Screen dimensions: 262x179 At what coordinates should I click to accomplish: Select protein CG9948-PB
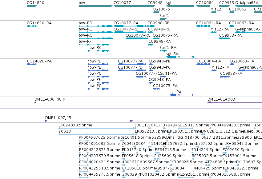pyautogui.click(x=151, y=64)
